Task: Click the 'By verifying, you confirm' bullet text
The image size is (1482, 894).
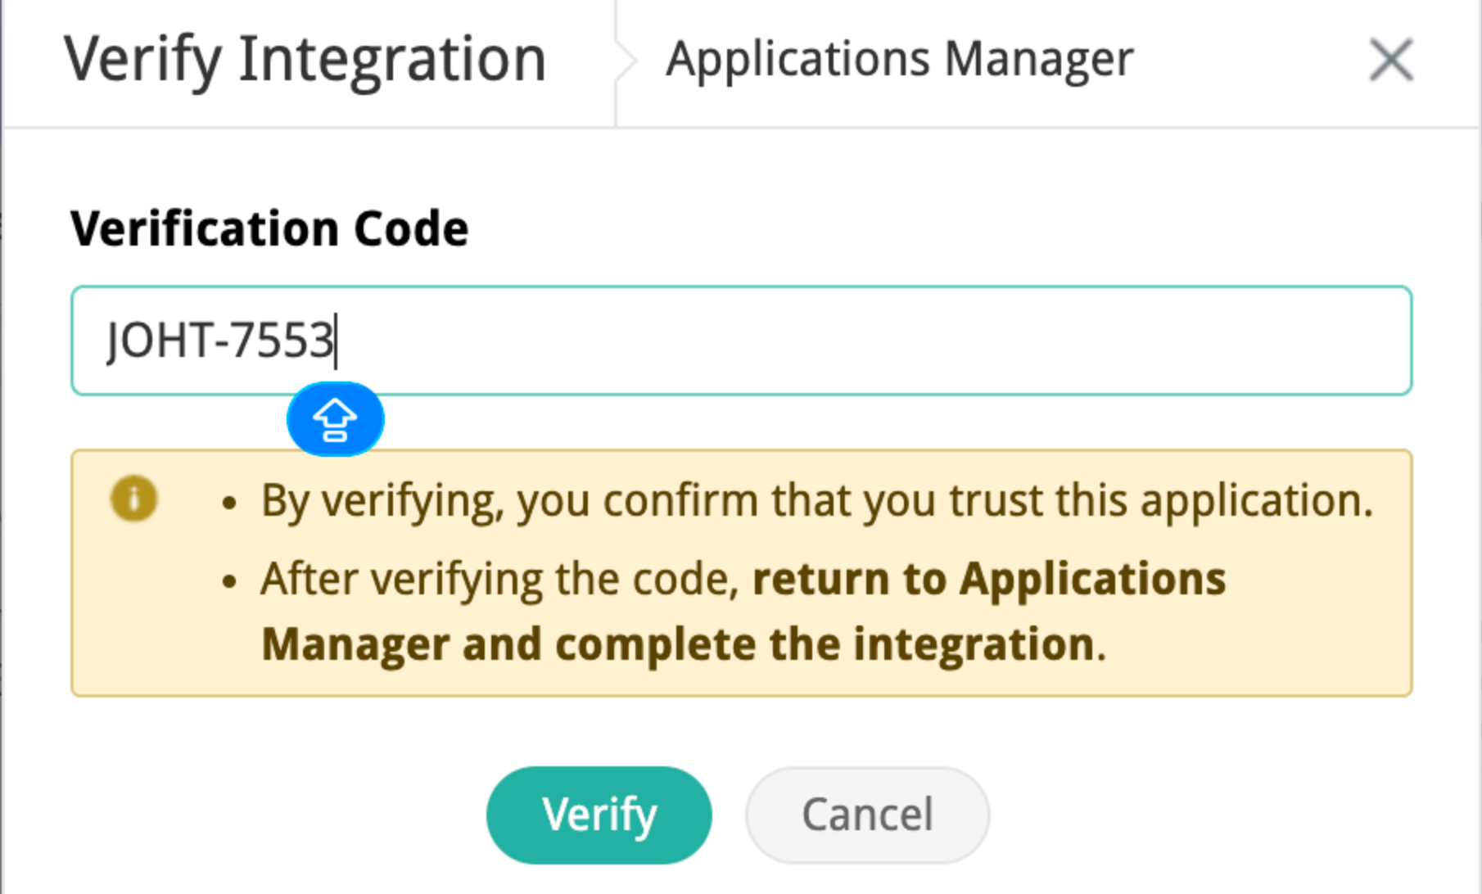Action: coord(816,500)
